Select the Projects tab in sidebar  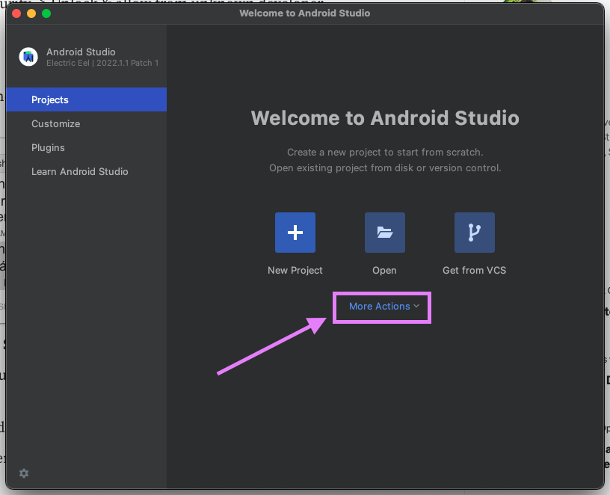coord(50,99)
